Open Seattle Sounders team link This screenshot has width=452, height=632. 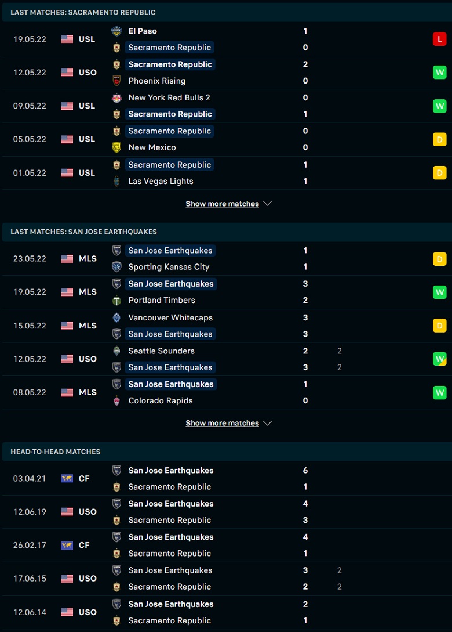click(x=162, y=351)
